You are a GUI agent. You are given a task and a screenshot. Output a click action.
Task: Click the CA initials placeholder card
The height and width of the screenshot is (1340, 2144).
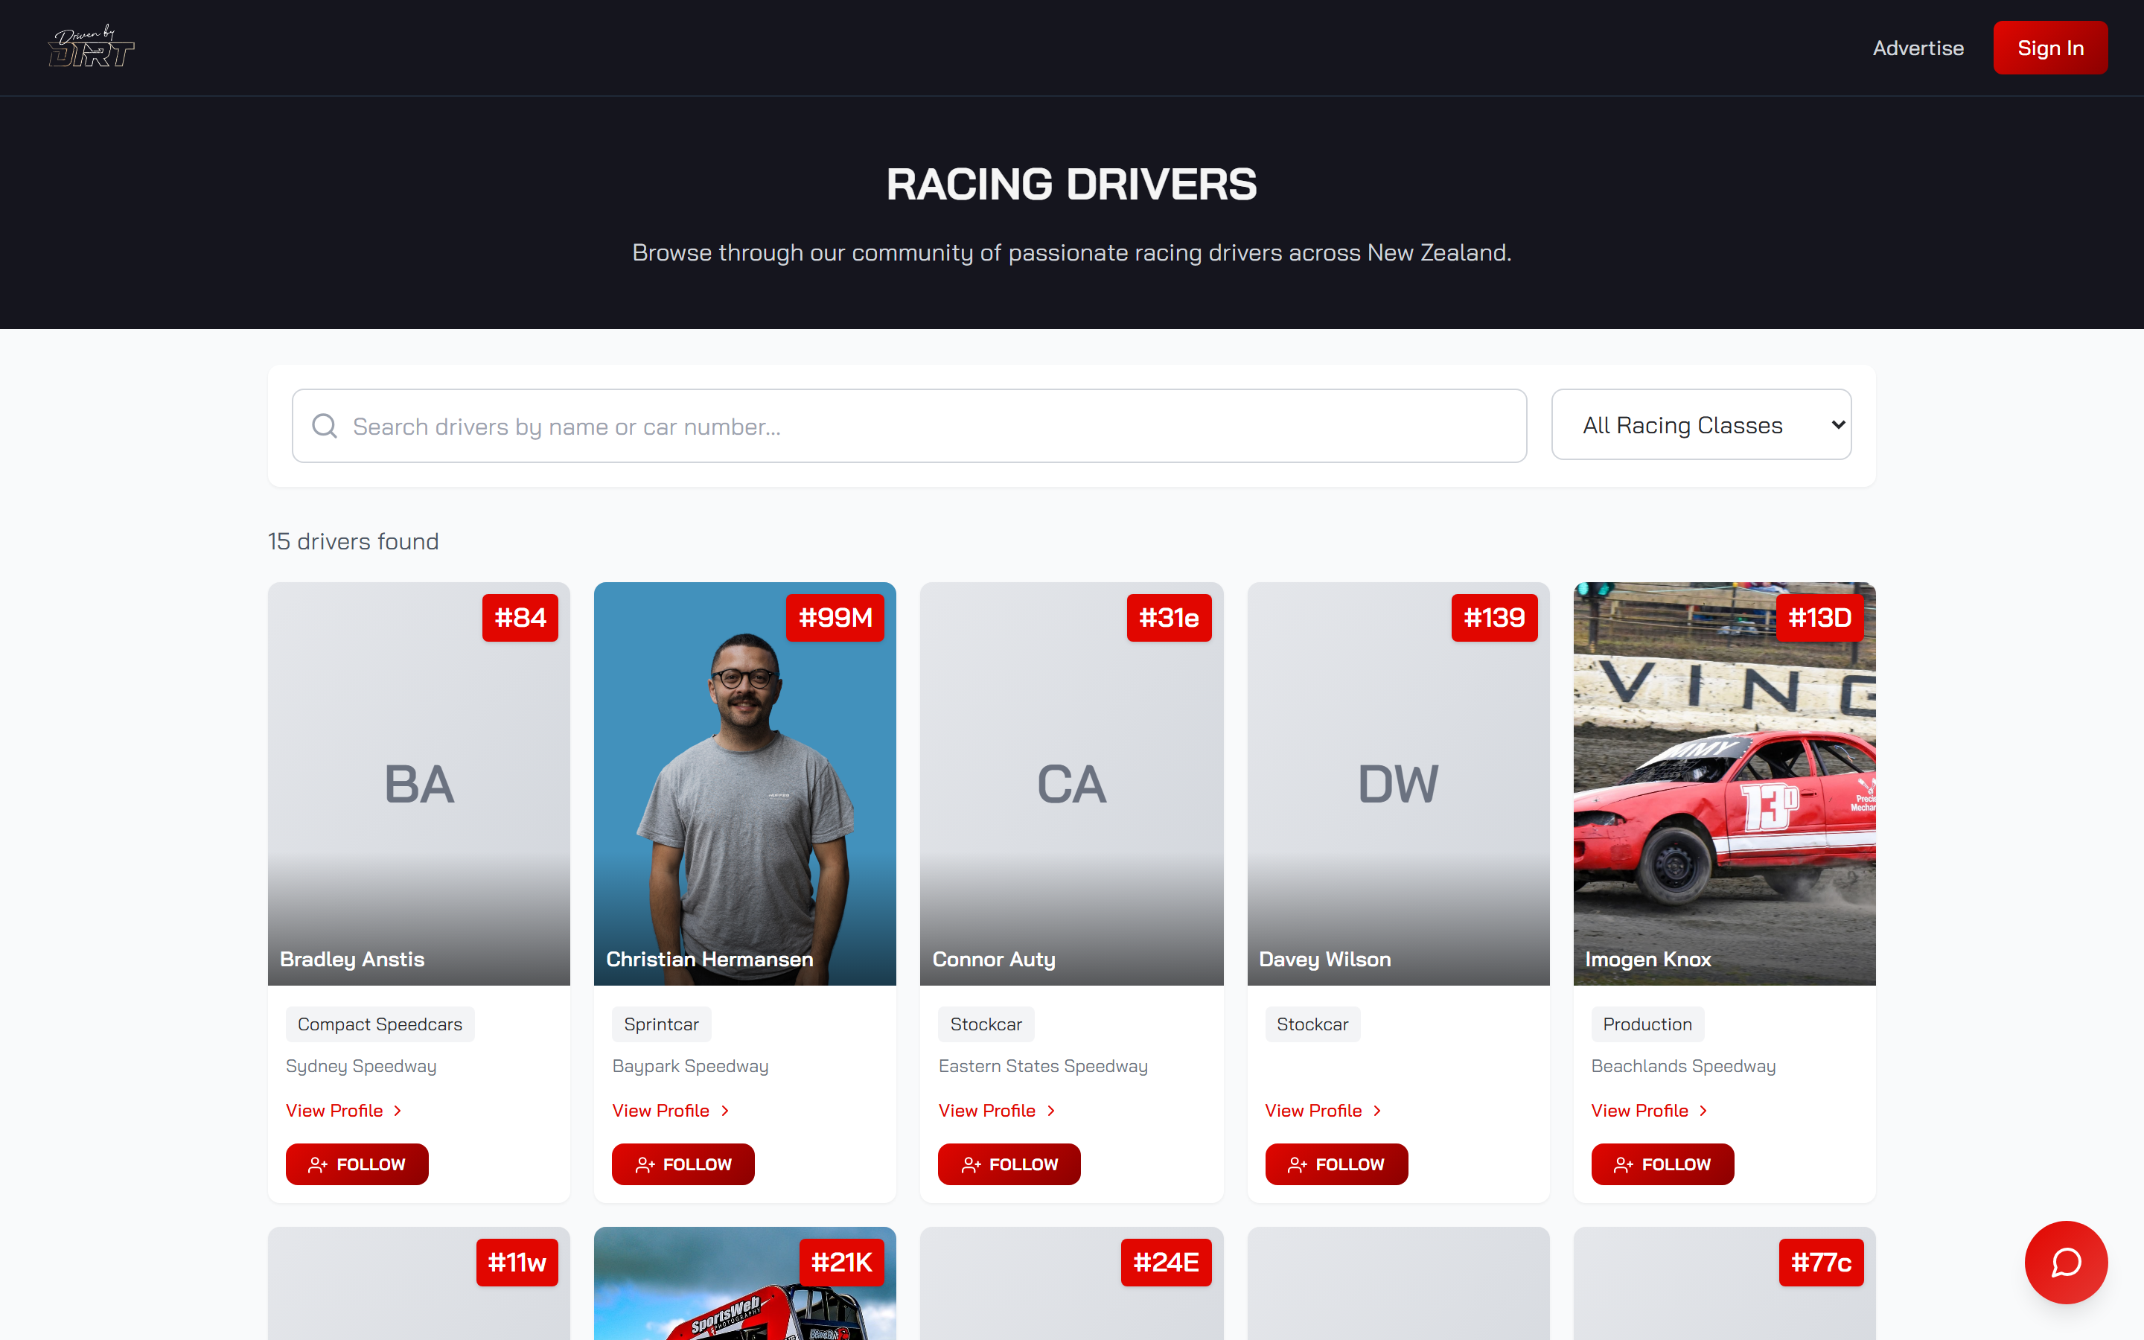pyautogui.click(x=1071, y=783)
